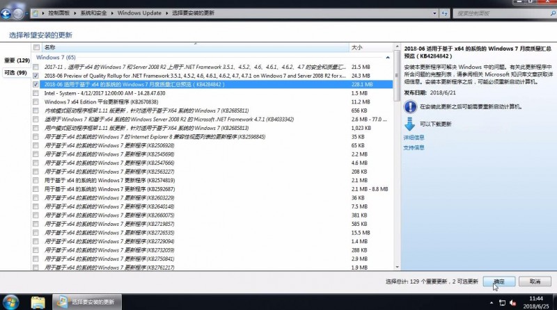The width and height of the screenshot is (557, 310).
Task: Click the Forward navigation arrow button
Action: click(x=18, y=13)
